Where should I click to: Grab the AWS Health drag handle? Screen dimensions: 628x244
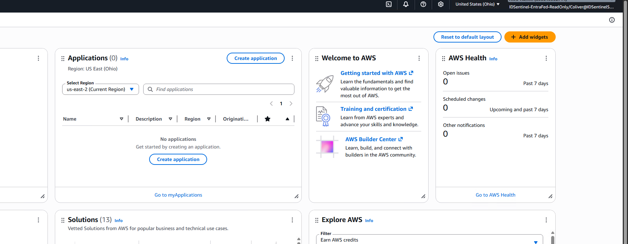pos(444,59)
